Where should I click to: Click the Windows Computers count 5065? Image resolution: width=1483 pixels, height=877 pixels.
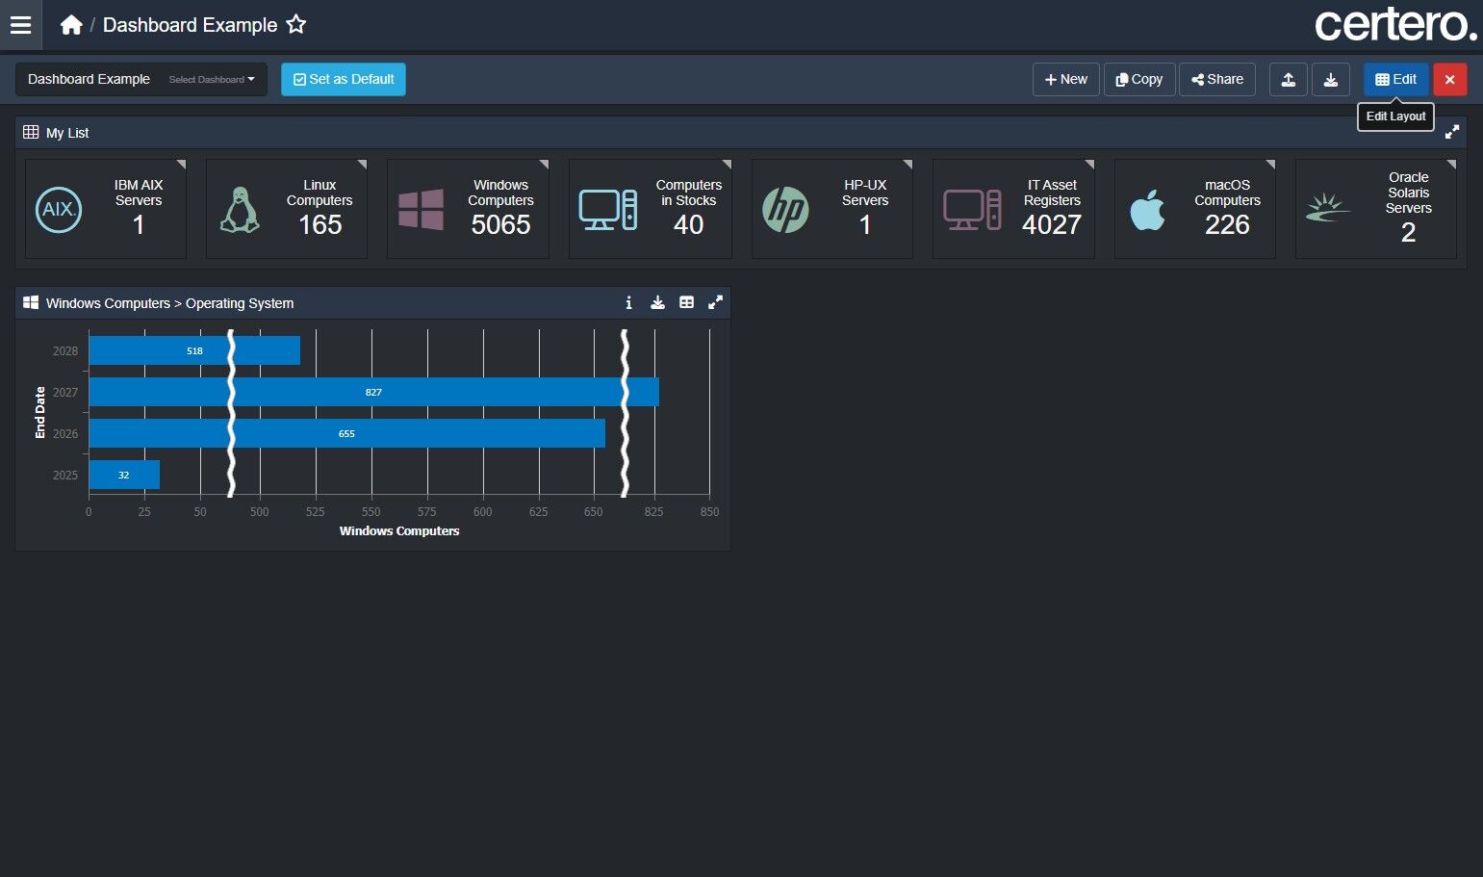[500, 225]
